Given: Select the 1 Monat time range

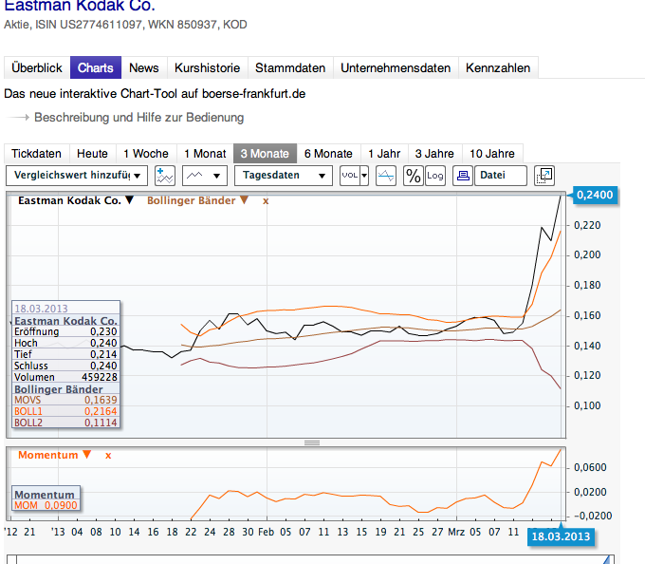Looking at the screenshot, I should click(205, 154).
